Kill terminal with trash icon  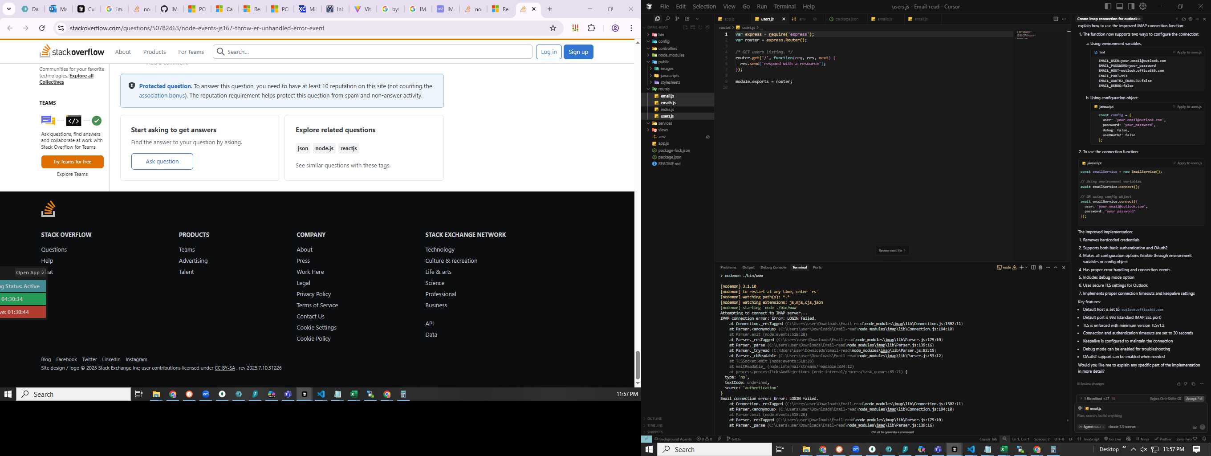click(x=1040, y=268)
